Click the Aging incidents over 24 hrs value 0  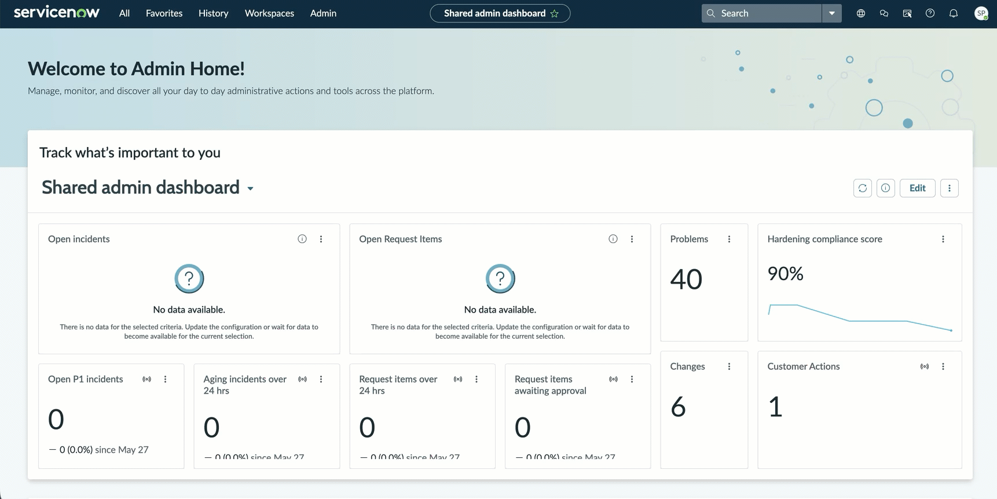(212, 427)
